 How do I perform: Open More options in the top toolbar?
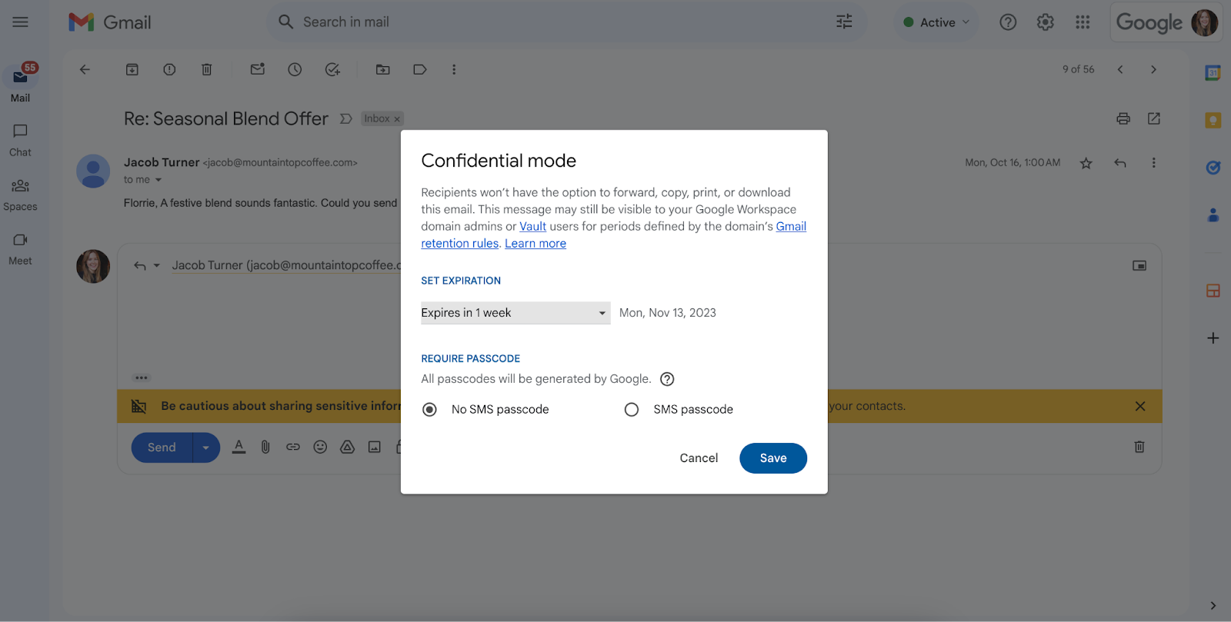(x=454, y=69)
